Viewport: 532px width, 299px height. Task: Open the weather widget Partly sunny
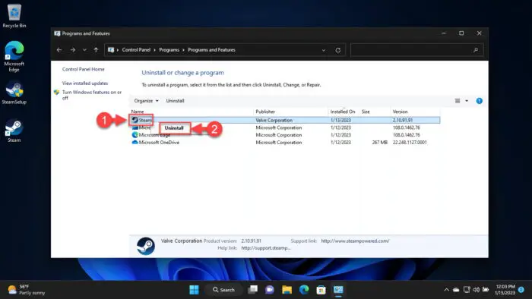tap(27, 290)
